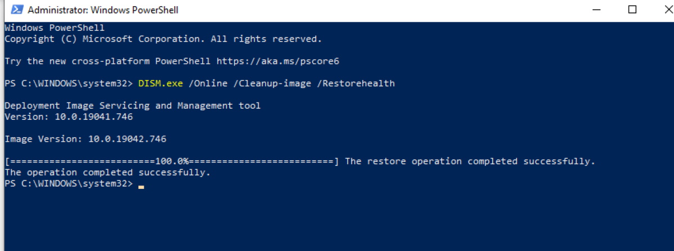This screenshot has width=674, height=251.
Task: Click the /Online argument text
Action: click(x=208, y=83)
